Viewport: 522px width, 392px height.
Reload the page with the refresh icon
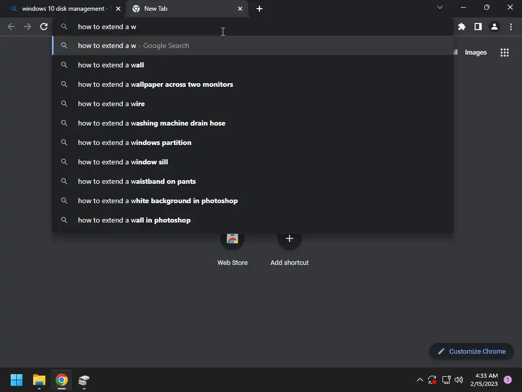44,27
